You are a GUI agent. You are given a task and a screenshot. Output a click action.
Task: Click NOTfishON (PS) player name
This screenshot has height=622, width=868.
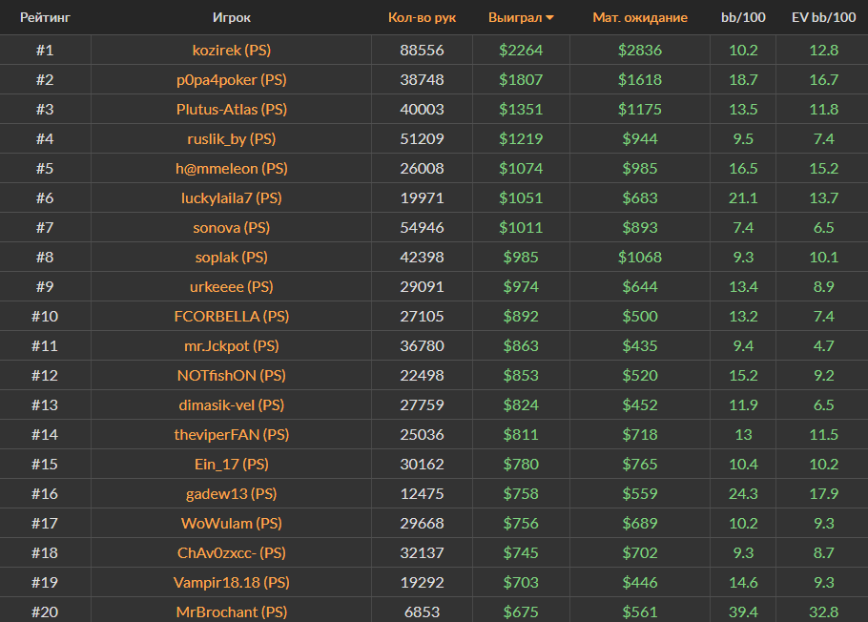[x=231, y=375]
